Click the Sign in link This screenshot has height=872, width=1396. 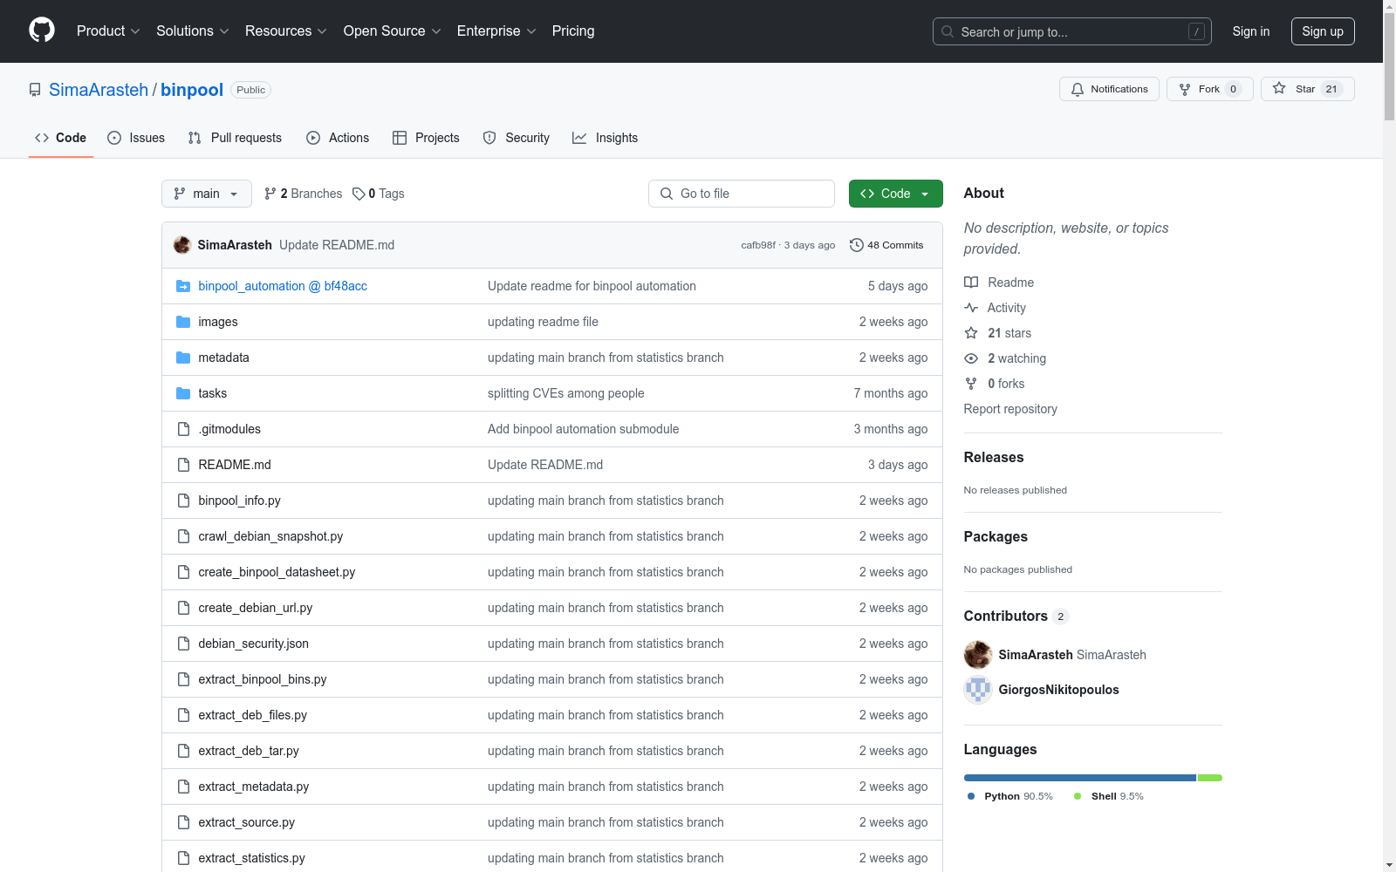1251,31
